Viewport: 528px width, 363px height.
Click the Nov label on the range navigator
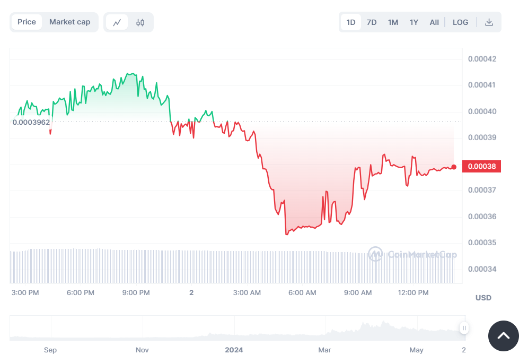[142, 350]
